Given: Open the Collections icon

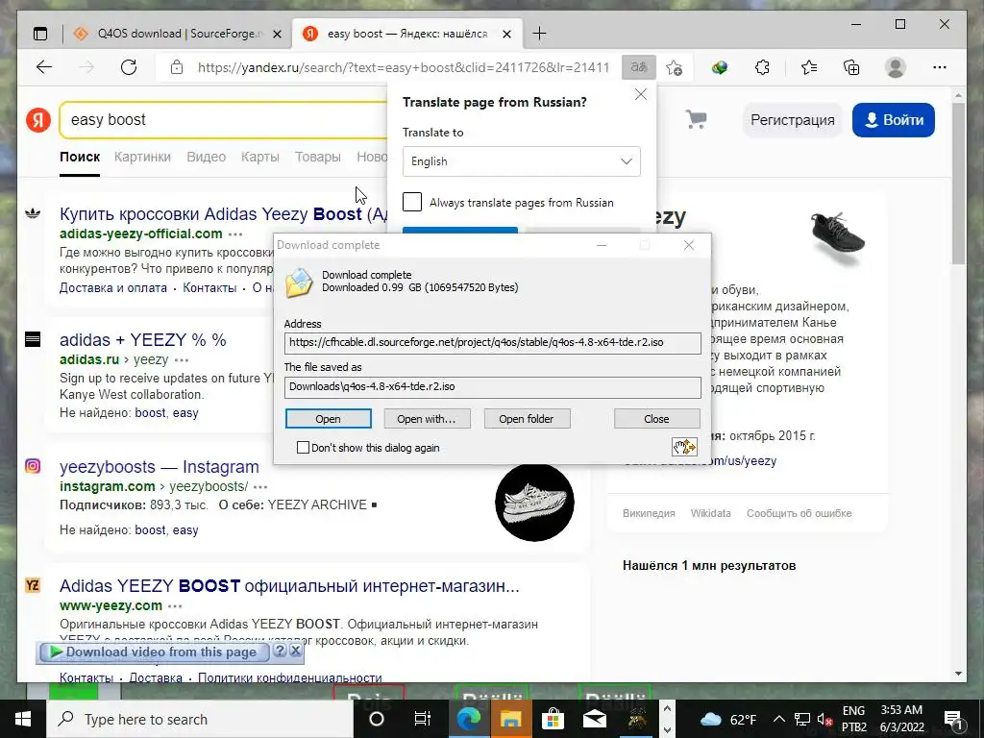Looking at the screenshot, I should click(851, 67).
